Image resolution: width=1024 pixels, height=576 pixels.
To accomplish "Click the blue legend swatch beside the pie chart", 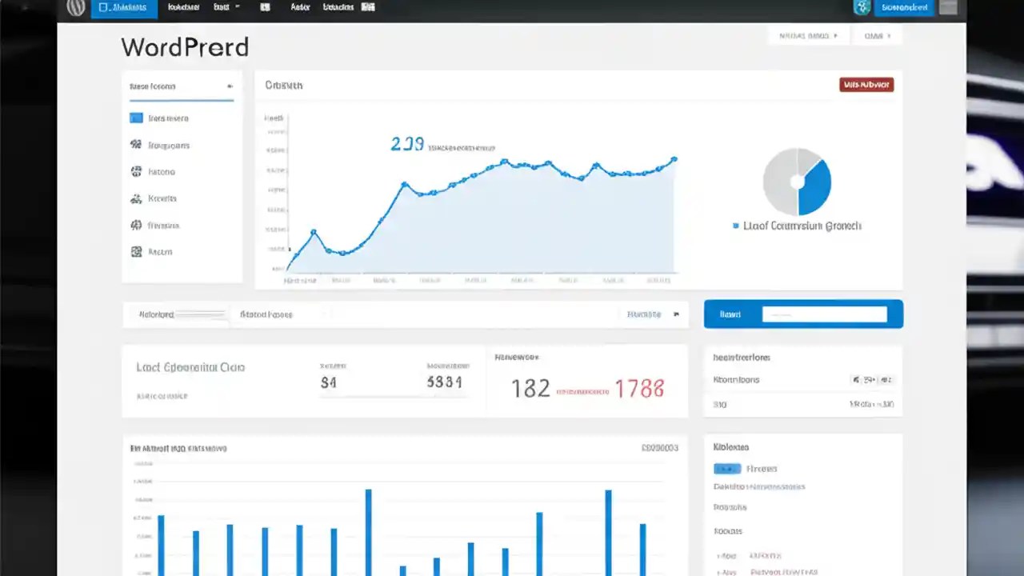I will (x=735, y=226).
